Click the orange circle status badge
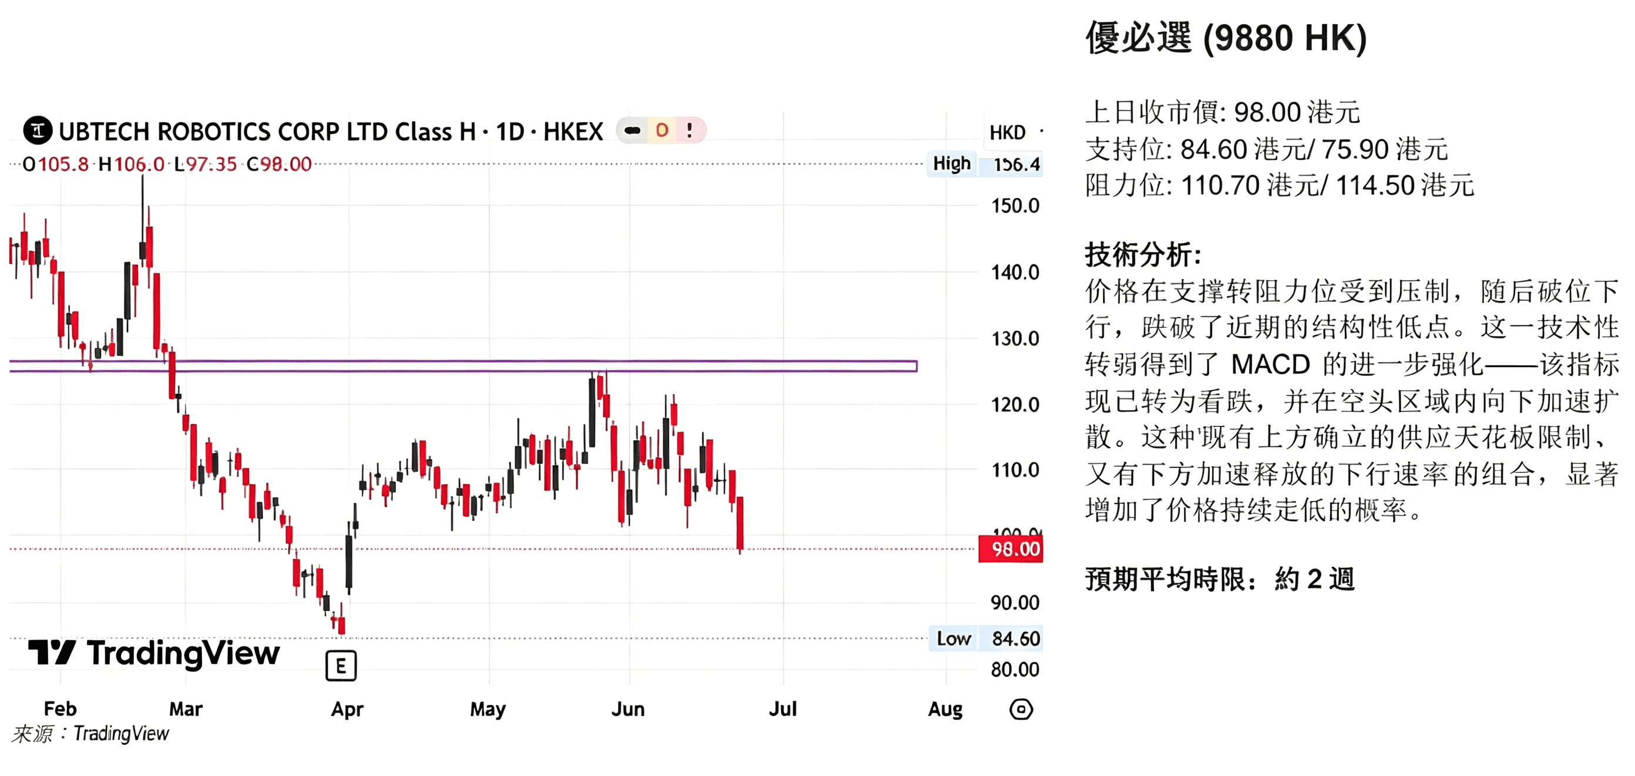 [662, 131]
